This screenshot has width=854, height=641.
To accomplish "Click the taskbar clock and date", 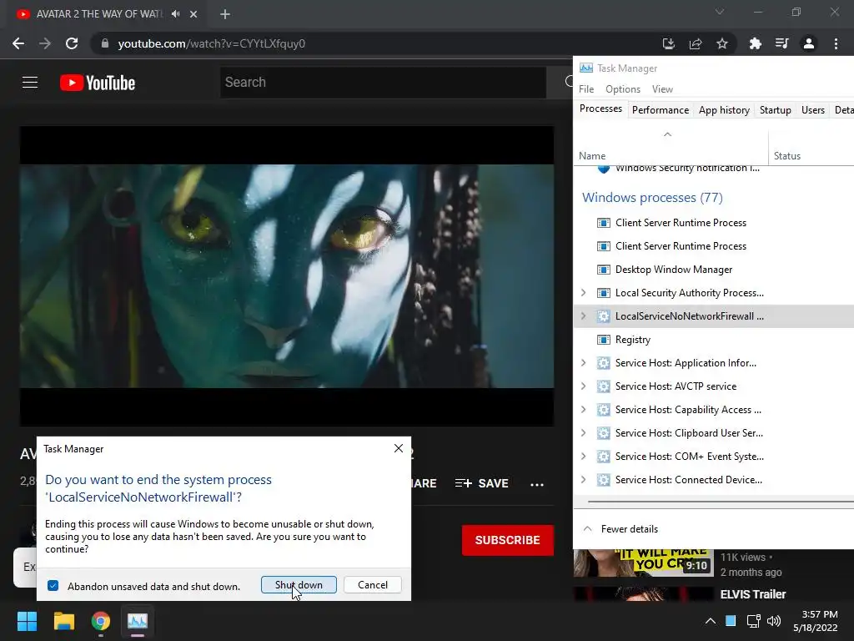I will [x=815, y=621].
